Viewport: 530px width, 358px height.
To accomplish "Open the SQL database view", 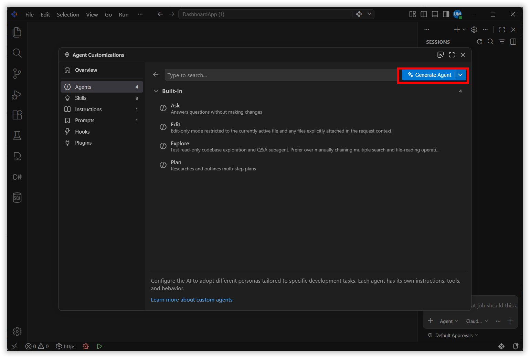I will [17, 198].
